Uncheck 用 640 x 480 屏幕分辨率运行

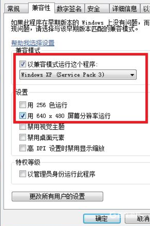23,115
